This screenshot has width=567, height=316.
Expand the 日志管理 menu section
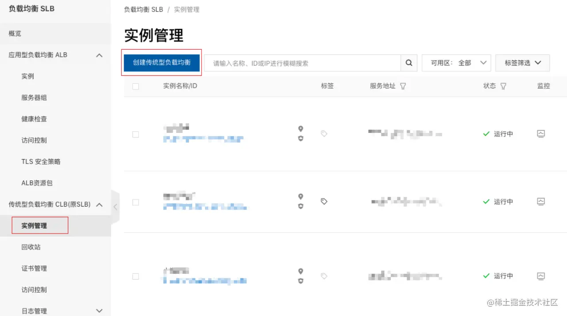coord(99,311)
